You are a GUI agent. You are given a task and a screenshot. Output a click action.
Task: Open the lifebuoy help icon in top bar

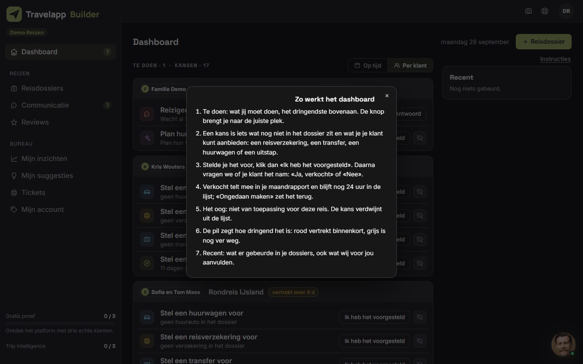click(x=545, y=11)
